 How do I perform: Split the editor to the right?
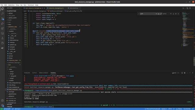point(190,8)
